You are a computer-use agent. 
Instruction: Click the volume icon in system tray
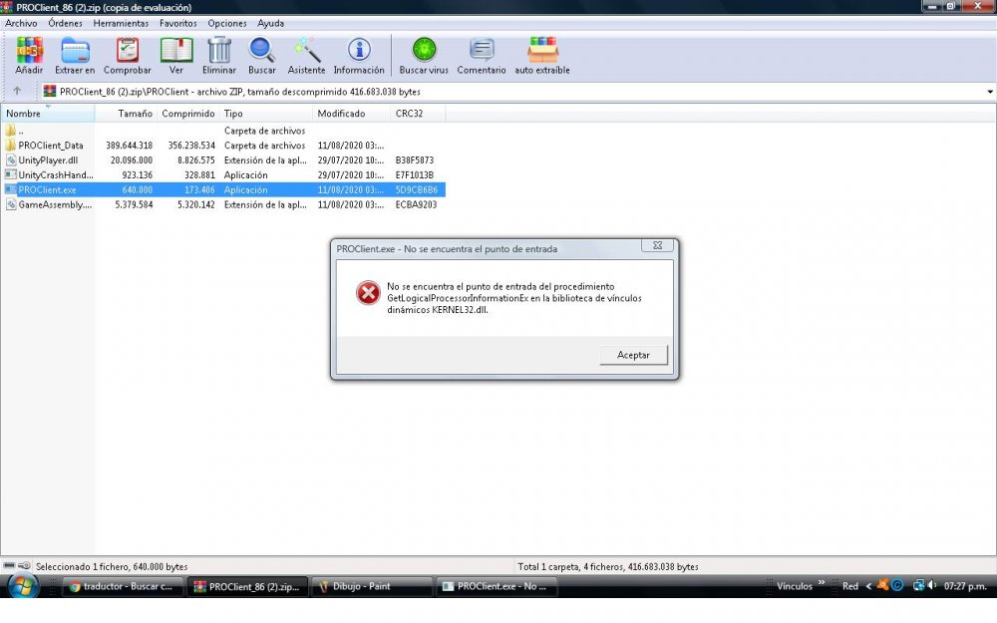click(x=931, y=585)
